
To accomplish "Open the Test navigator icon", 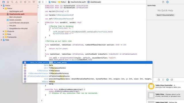I will (x=21, y=2).
